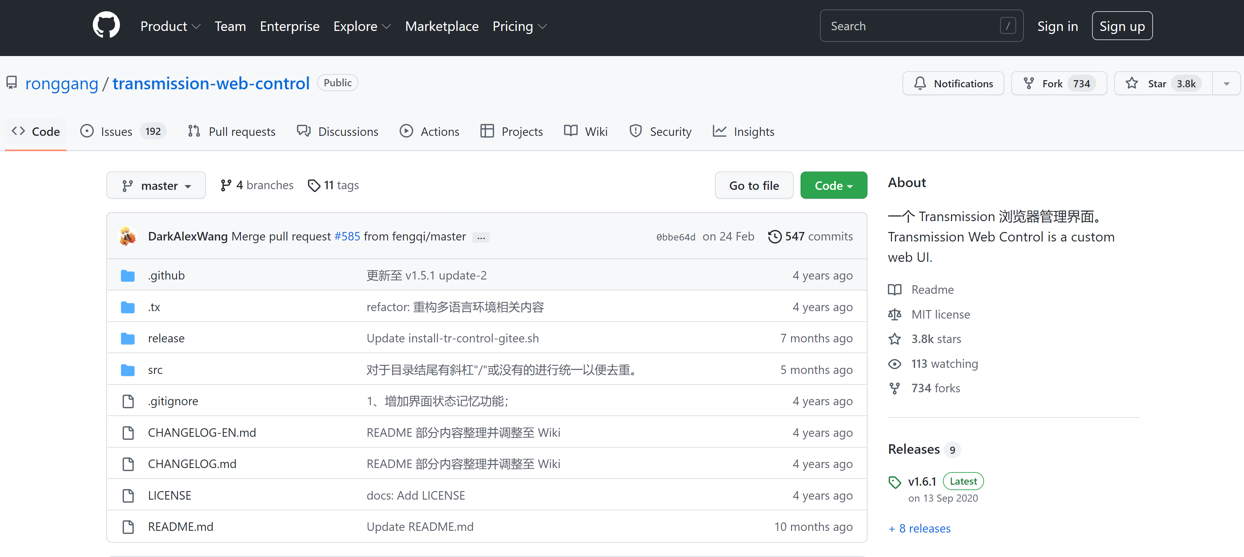The width and height of the screenshot is (1244, 557).
Task: Click the slash shortcut icon in search
Action: coord(1008,26)
